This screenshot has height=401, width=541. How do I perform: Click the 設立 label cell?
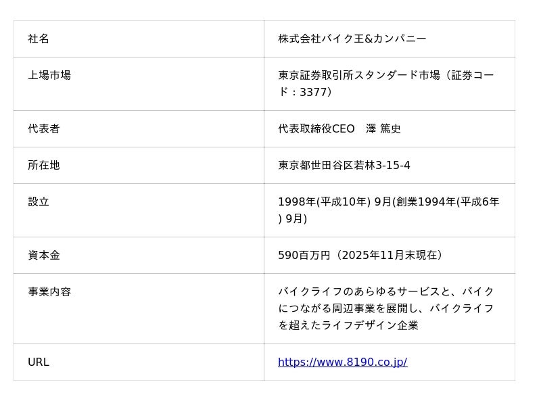(39, 202)
